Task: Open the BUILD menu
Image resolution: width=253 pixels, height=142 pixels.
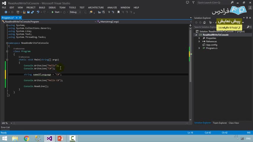Action: coord(42,8)
